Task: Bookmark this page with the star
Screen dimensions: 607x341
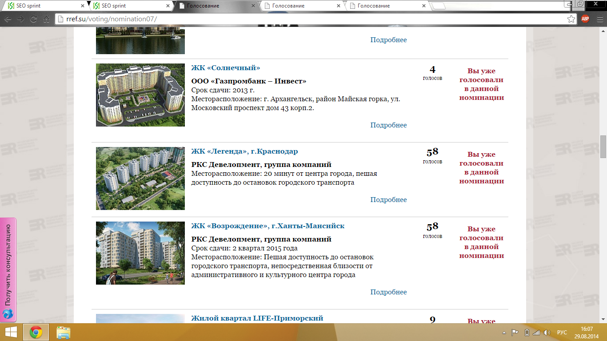Action: pos(571,19)
